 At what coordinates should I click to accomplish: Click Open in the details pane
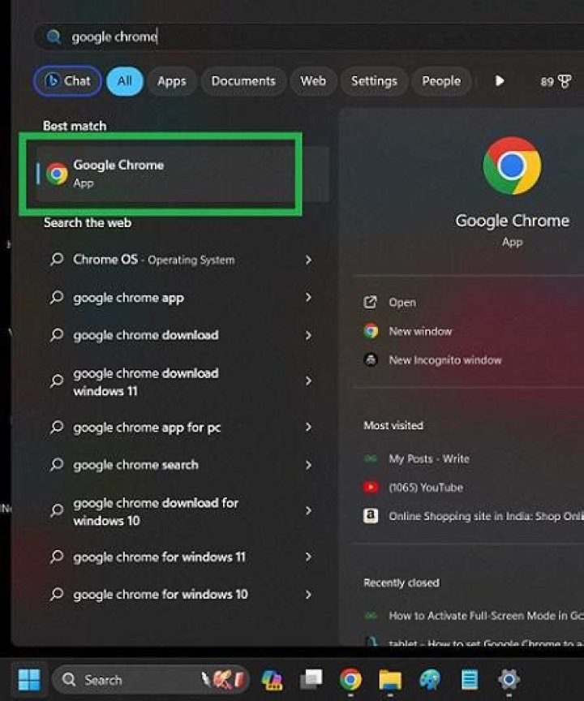pos(402,303)
